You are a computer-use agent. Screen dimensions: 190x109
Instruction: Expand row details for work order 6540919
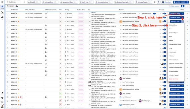pos(187,29)
